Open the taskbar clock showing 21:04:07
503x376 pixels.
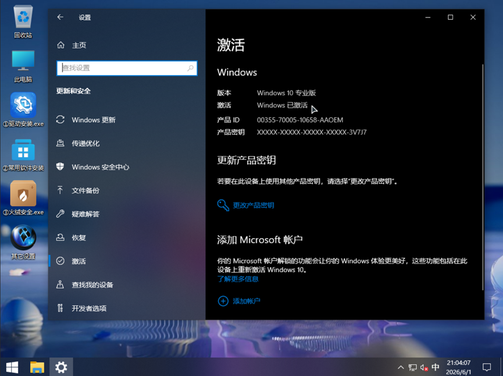point(459,367)
